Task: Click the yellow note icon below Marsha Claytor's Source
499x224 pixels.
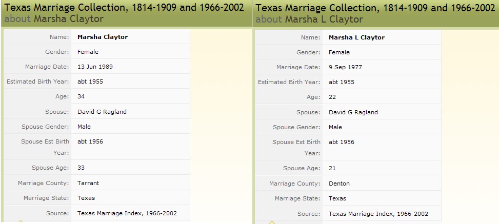Action: point(21,221)
